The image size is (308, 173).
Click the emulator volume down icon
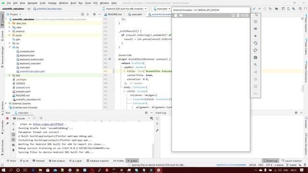[x=256, y=36]
